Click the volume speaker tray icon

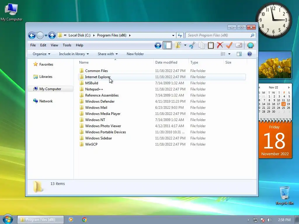point(269,220)
